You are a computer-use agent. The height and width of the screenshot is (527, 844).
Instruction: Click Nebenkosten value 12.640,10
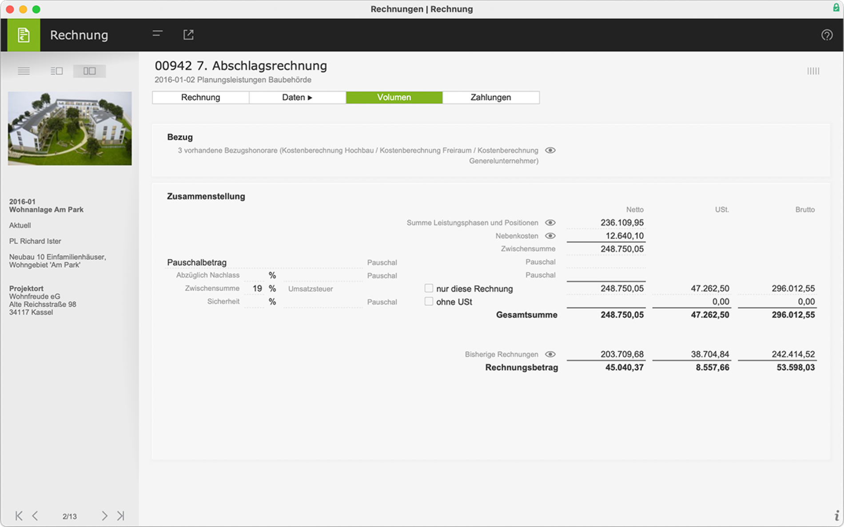coord(624,236)
